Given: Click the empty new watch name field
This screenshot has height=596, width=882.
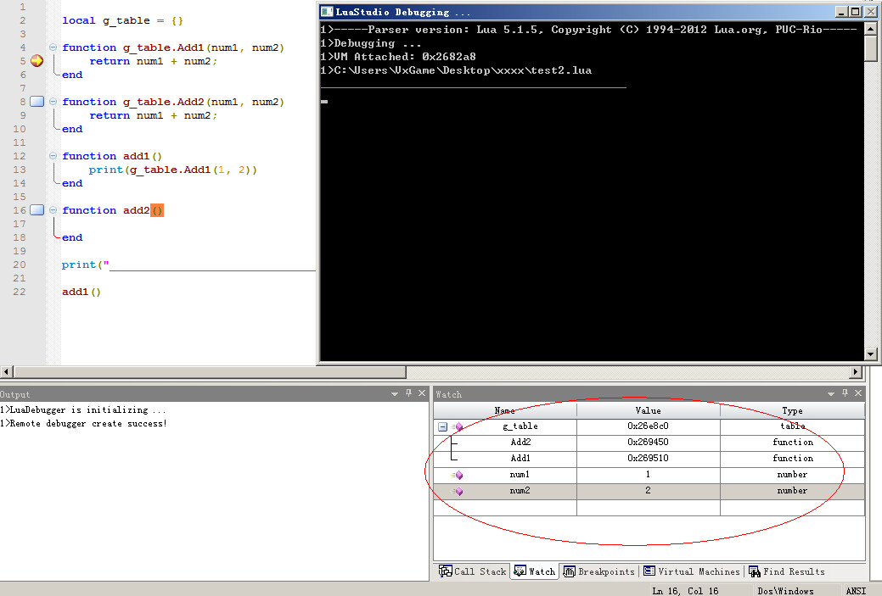Looking at the screenshot, I should 505,507.
